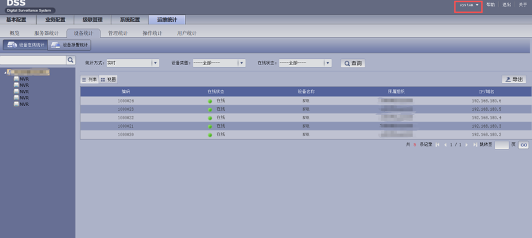The width and height of the screenshot is (532, 238).
Task: Click green online dot for device 1000021
Action: point(210,127)
